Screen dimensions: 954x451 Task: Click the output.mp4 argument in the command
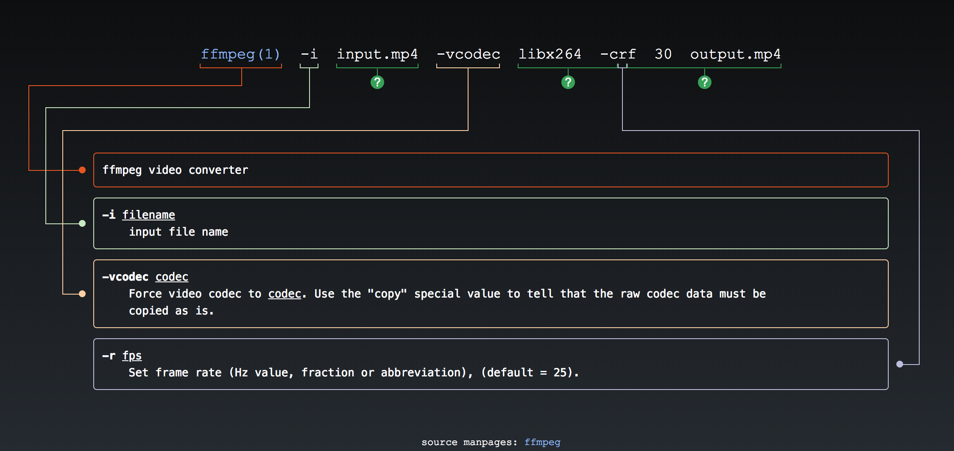735,54
